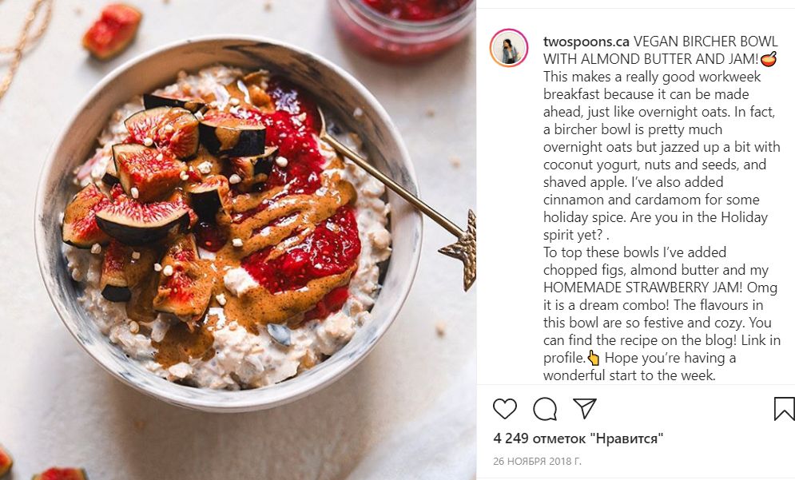Visit the twospoons.ca username link
Viewport: 795px width, 480px height.
tap(586, 42)
